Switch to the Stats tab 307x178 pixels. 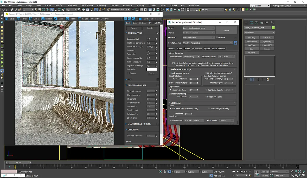click(x=135, y=23)
